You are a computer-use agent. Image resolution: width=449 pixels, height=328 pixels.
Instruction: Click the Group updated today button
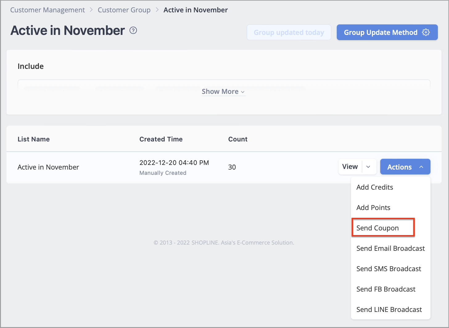click(289, 32)
